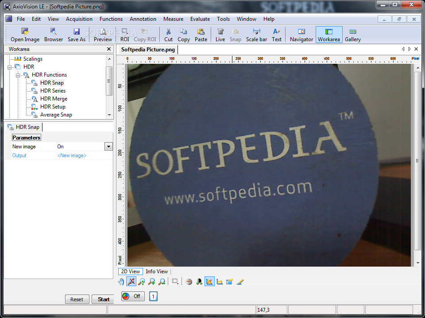Click the workarea tree scrollbar thumb
Viewport: 425px width, 318px height.
[x=109, y=81]
